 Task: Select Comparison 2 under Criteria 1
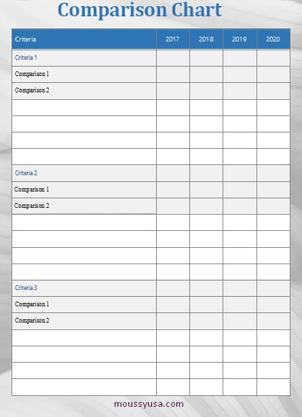click(x=32, y=90)
